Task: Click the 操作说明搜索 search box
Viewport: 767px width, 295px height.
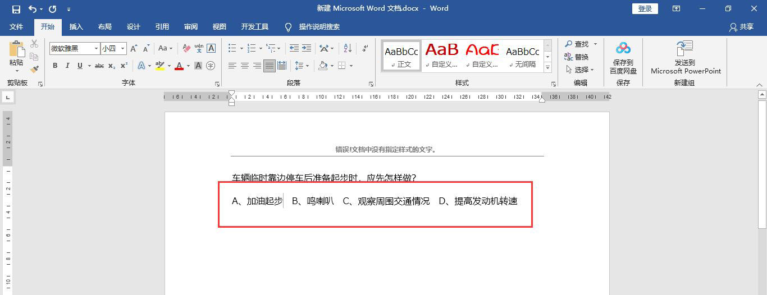Action: 319,27
